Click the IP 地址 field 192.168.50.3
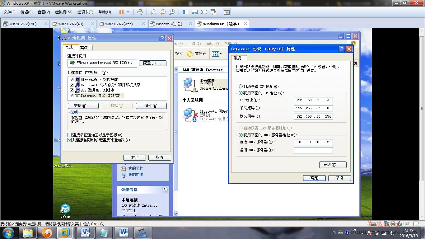Viewport: 425px width, 239px height. [x=313, y=100]
